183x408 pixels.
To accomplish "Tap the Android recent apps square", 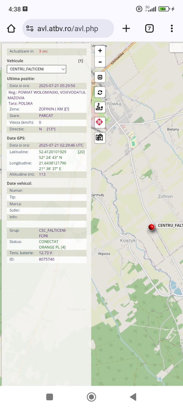I will [x=50, y=397].
